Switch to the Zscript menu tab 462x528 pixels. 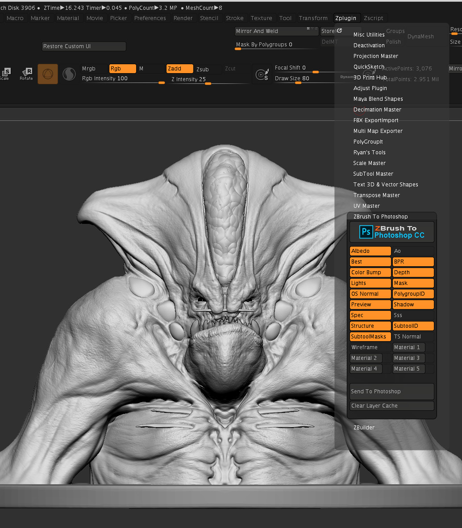pyautogui.click(x=374, y=18)
